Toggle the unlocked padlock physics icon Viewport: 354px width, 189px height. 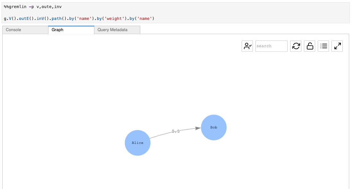point(310,46)
